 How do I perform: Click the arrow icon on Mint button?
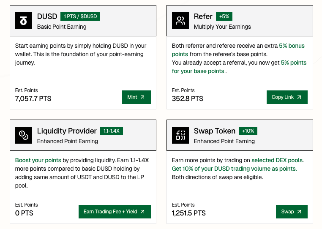[142, 97]
